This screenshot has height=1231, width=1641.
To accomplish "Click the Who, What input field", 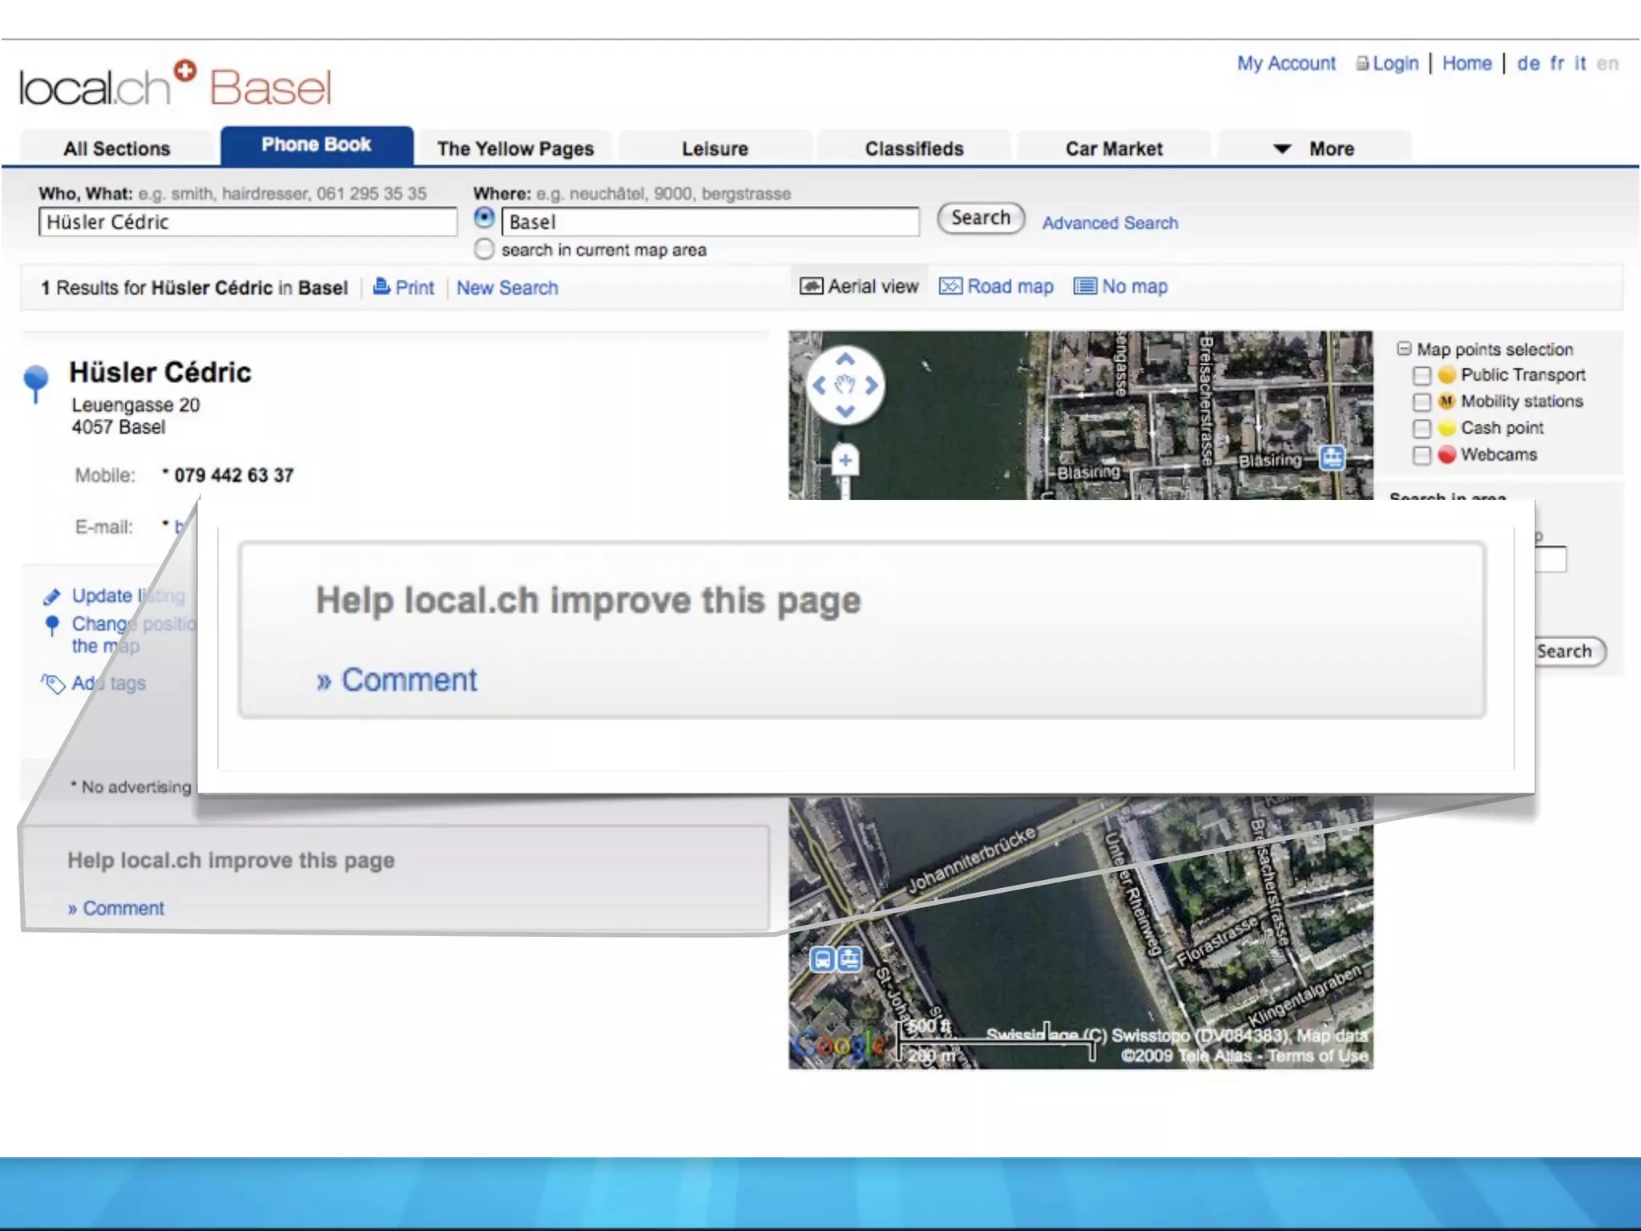I will (x=248, y=222).
